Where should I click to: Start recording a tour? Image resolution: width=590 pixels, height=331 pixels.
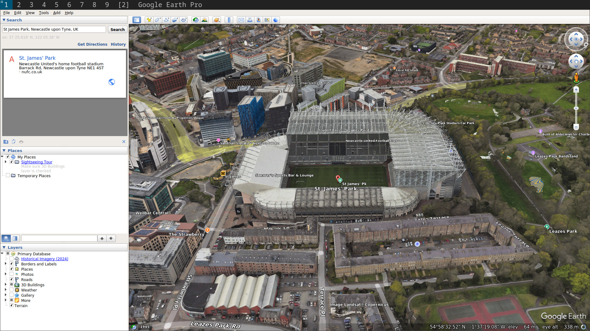184,20
